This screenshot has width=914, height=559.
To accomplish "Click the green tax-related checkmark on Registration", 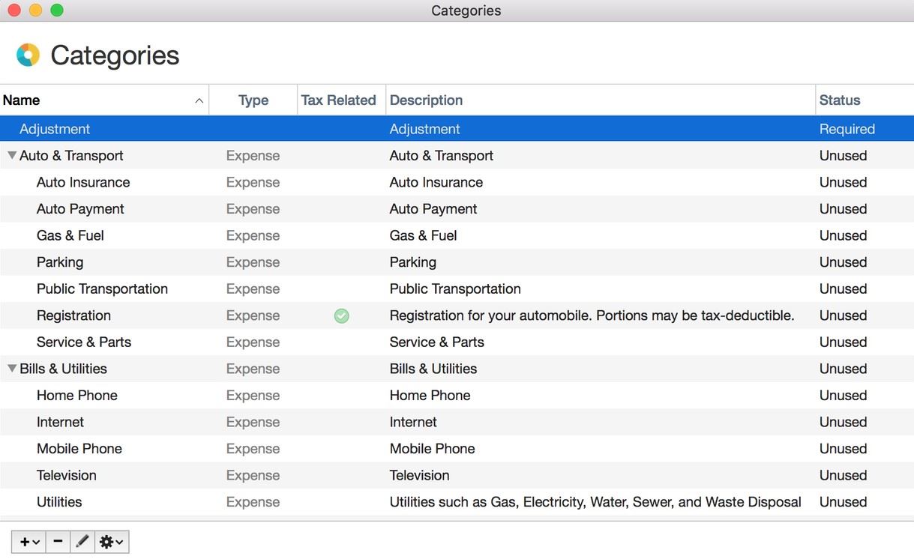I will click(341, 316).
